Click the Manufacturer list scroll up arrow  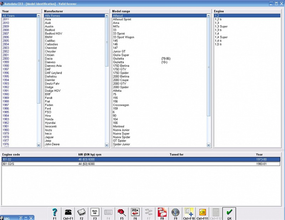pyautogui.click(x=107, y=16)
